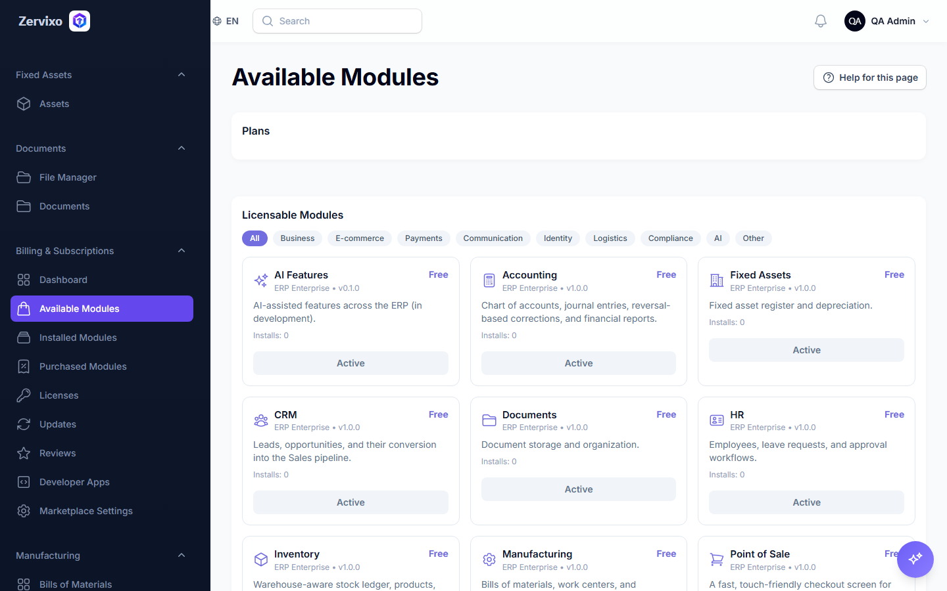Filter modules by E-commerce
947x591 pixels.
tap(360, 238)
